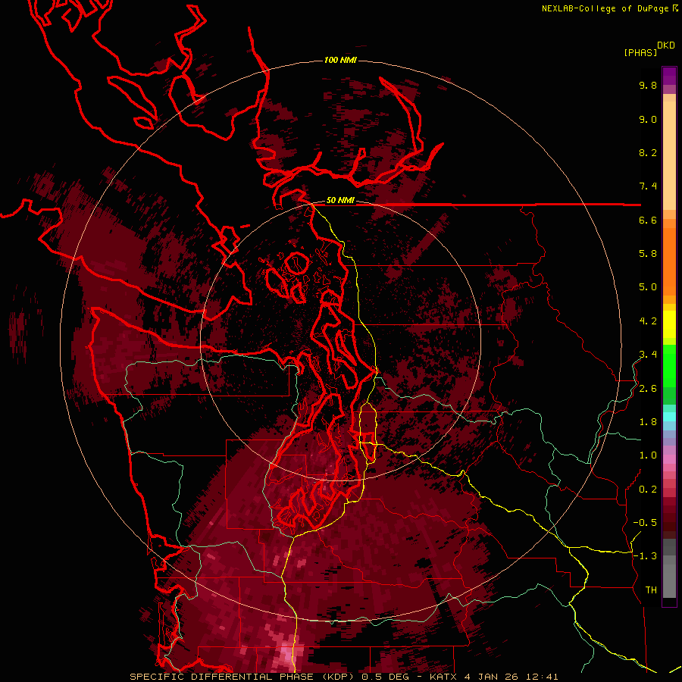Click the -0.5 value on the color scale
Viewport: 682px width, 682px height.
(x=645, y=523)
